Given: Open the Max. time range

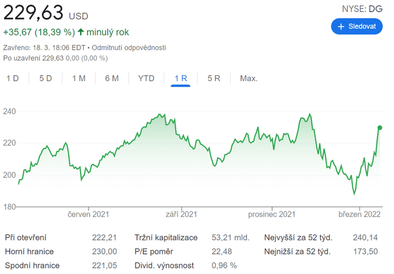Looking at the screenshot, I should click(x=249, y=78).
